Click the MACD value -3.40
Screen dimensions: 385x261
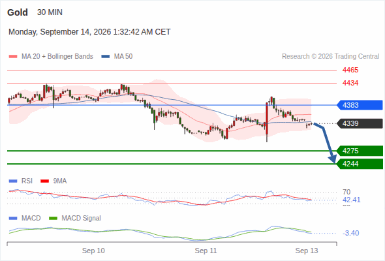351,233
